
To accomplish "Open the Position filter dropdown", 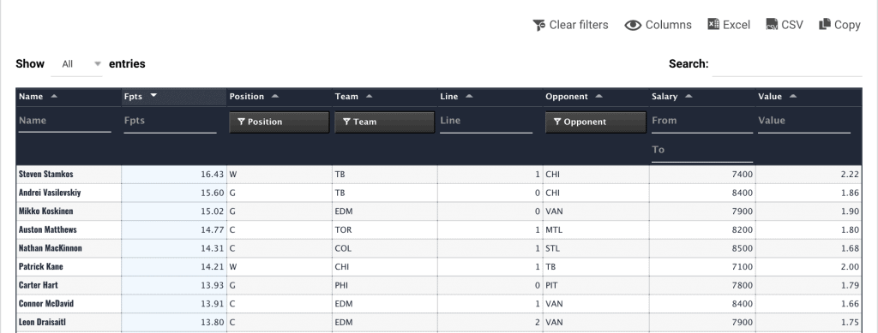I will click(x=279, y=122).
